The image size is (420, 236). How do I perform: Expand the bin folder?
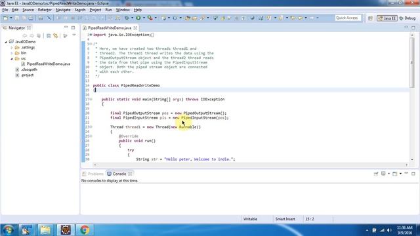click(12, 53)
